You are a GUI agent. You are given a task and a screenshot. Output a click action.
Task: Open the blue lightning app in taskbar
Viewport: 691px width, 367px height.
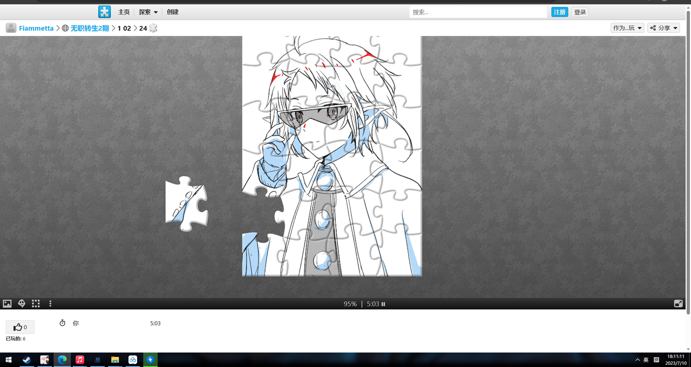(151, 360)
